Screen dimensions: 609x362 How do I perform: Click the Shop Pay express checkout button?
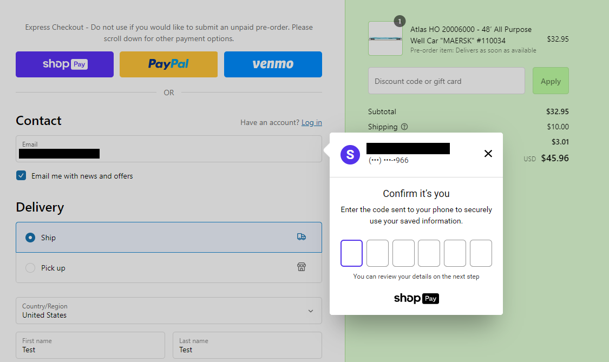tap(64, 64)
